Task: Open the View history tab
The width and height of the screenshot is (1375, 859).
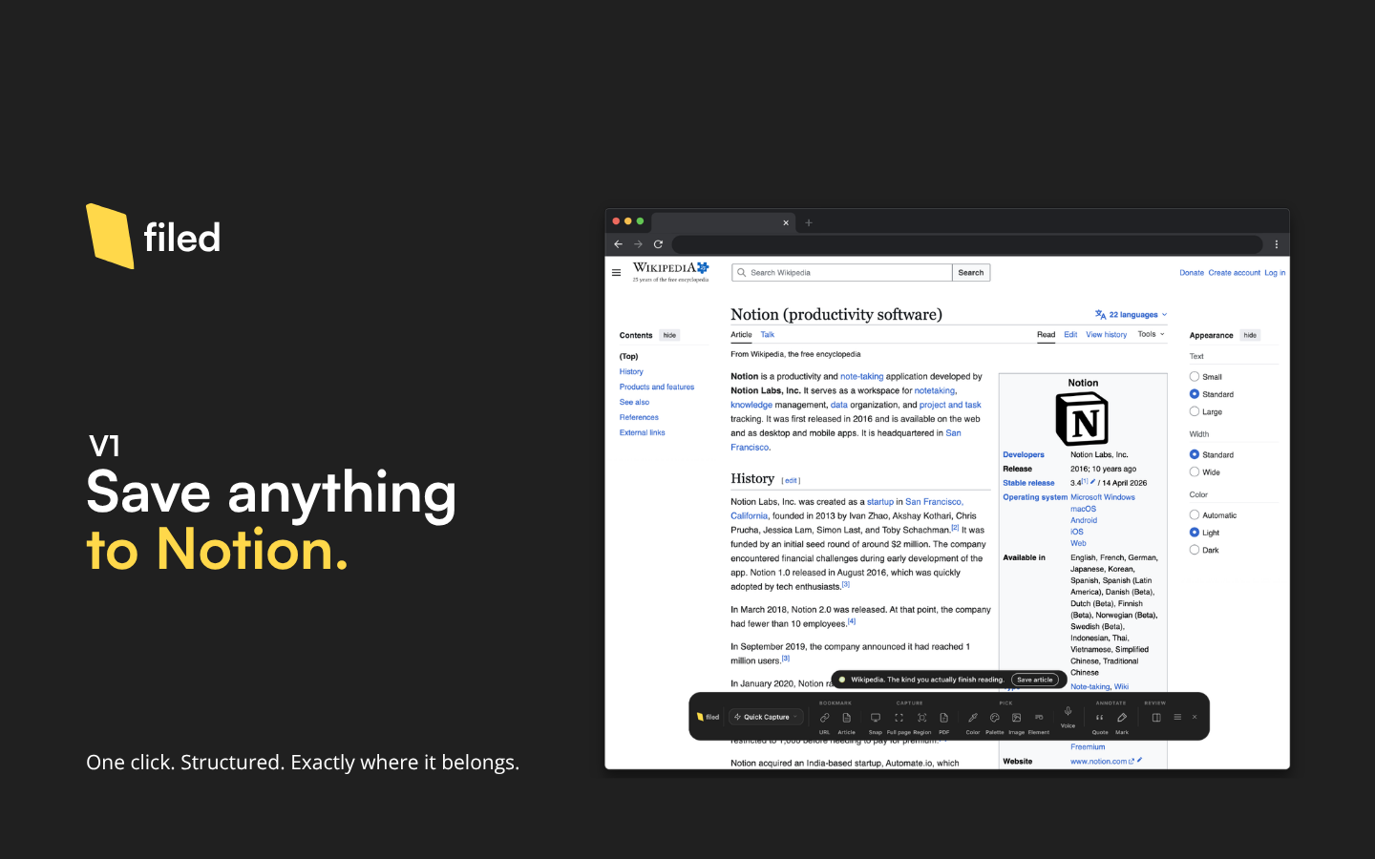Action: [x=1107, y=335]
